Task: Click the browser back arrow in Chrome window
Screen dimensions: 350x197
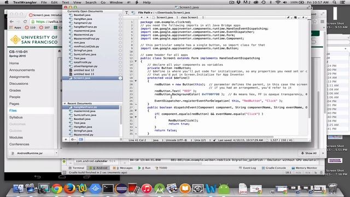Action: click(x=11, y=22)
